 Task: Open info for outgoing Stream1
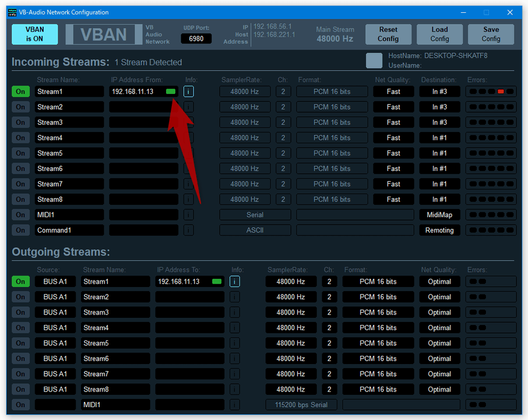[234, 281]
